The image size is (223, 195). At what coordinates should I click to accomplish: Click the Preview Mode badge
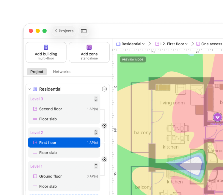click(x=133, y=60)
